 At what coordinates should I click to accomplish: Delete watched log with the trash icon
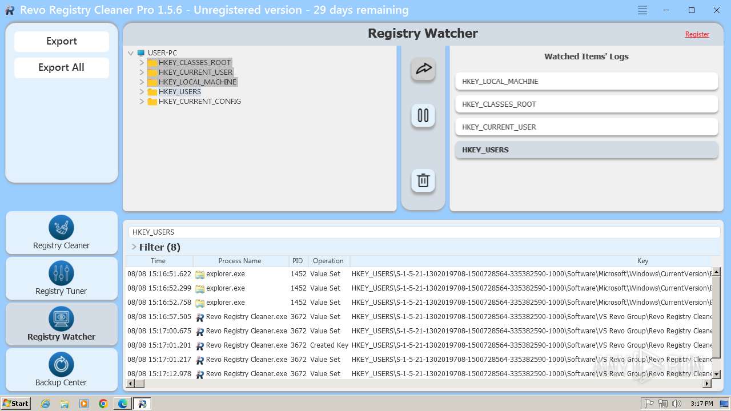[423, 180]
